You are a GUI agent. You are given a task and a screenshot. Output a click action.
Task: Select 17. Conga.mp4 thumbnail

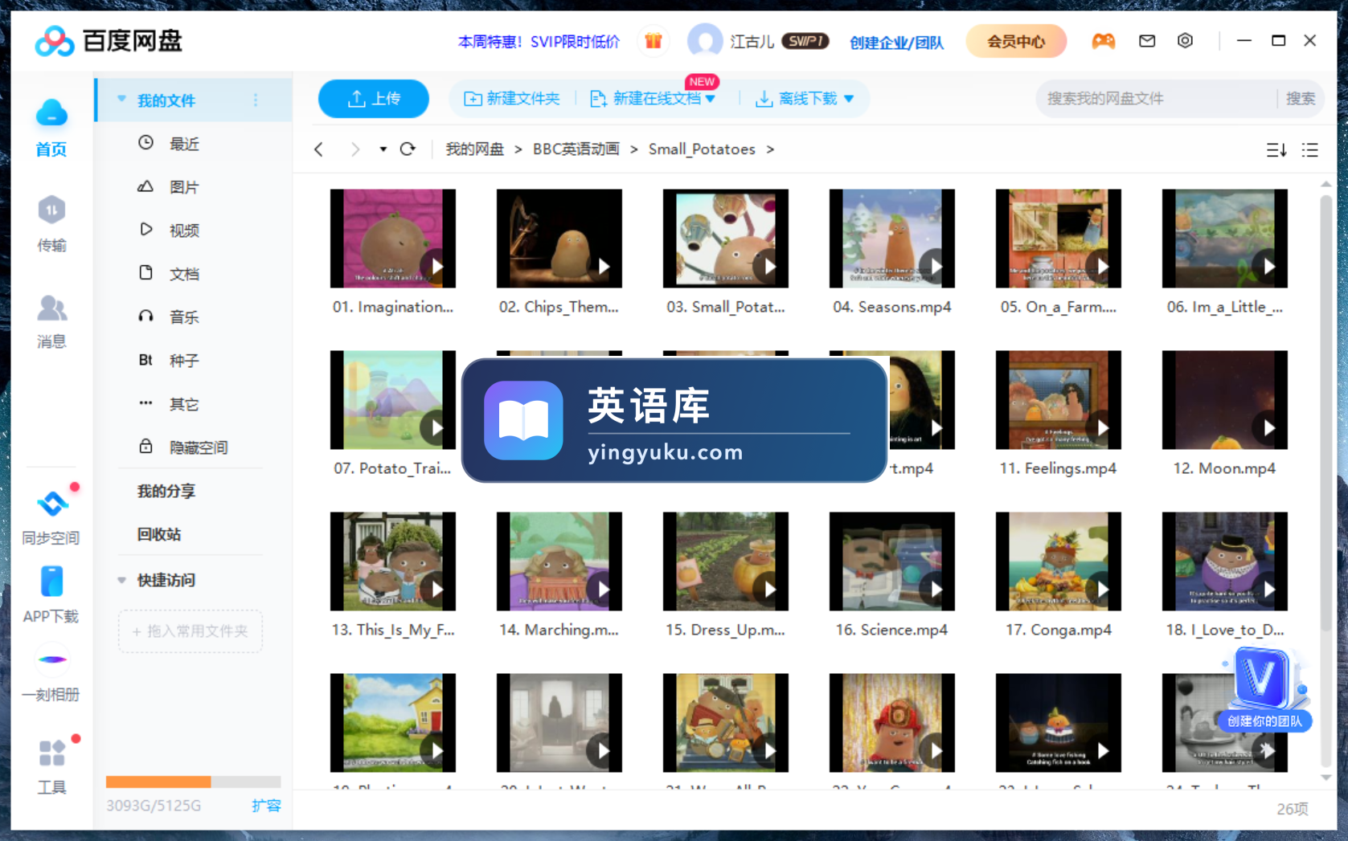coord(1059,561)
